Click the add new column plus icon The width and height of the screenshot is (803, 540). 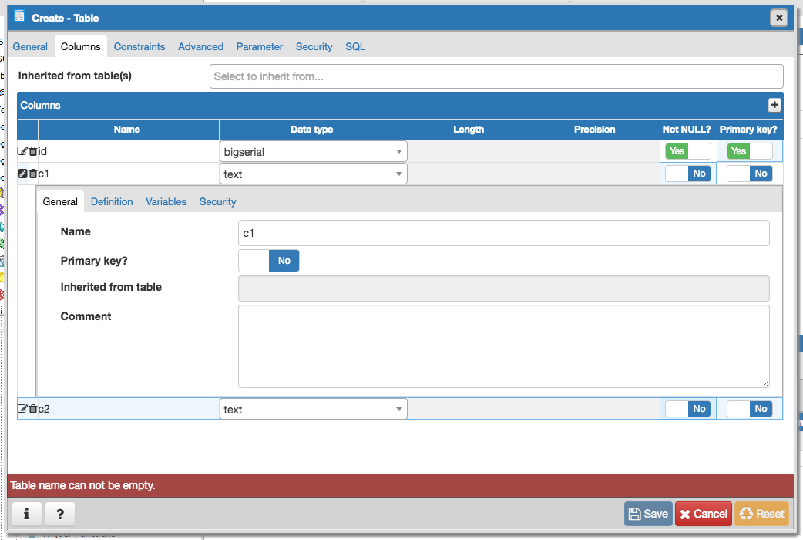pyautogui.click(x=774, y=106)
